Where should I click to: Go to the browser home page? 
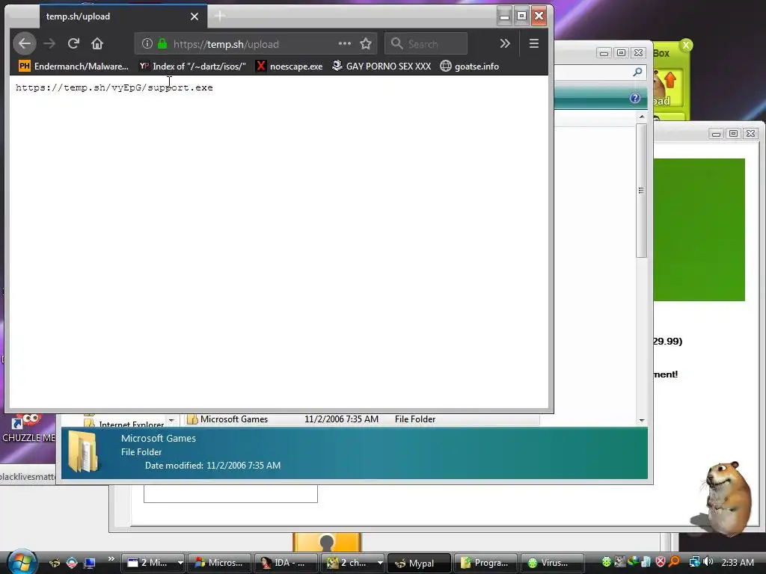coord(97,44)
